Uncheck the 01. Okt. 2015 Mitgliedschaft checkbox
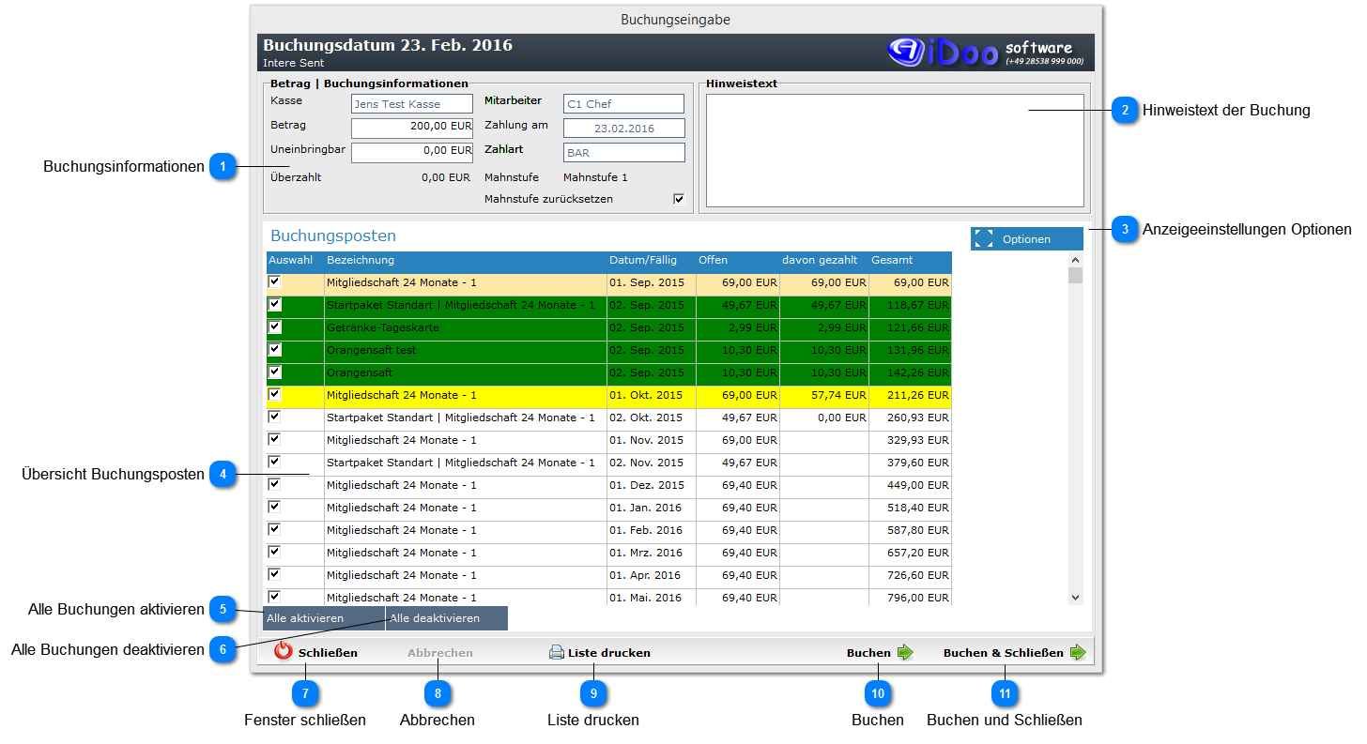Image resolution: width=1367 pixels, height=744 pixels. pos(274,394)
